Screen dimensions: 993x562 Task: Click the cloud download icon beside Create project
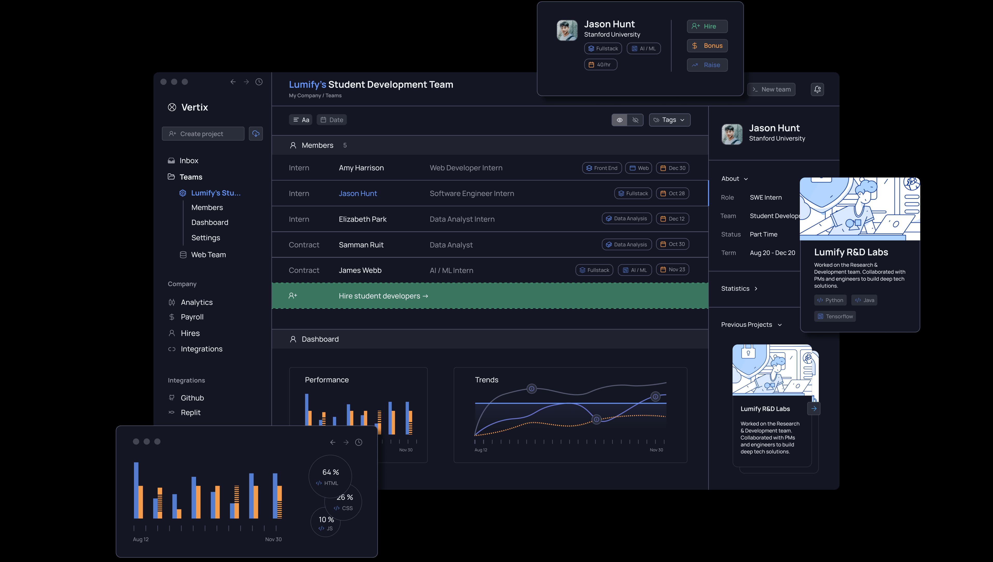click(x=256, y=134)
